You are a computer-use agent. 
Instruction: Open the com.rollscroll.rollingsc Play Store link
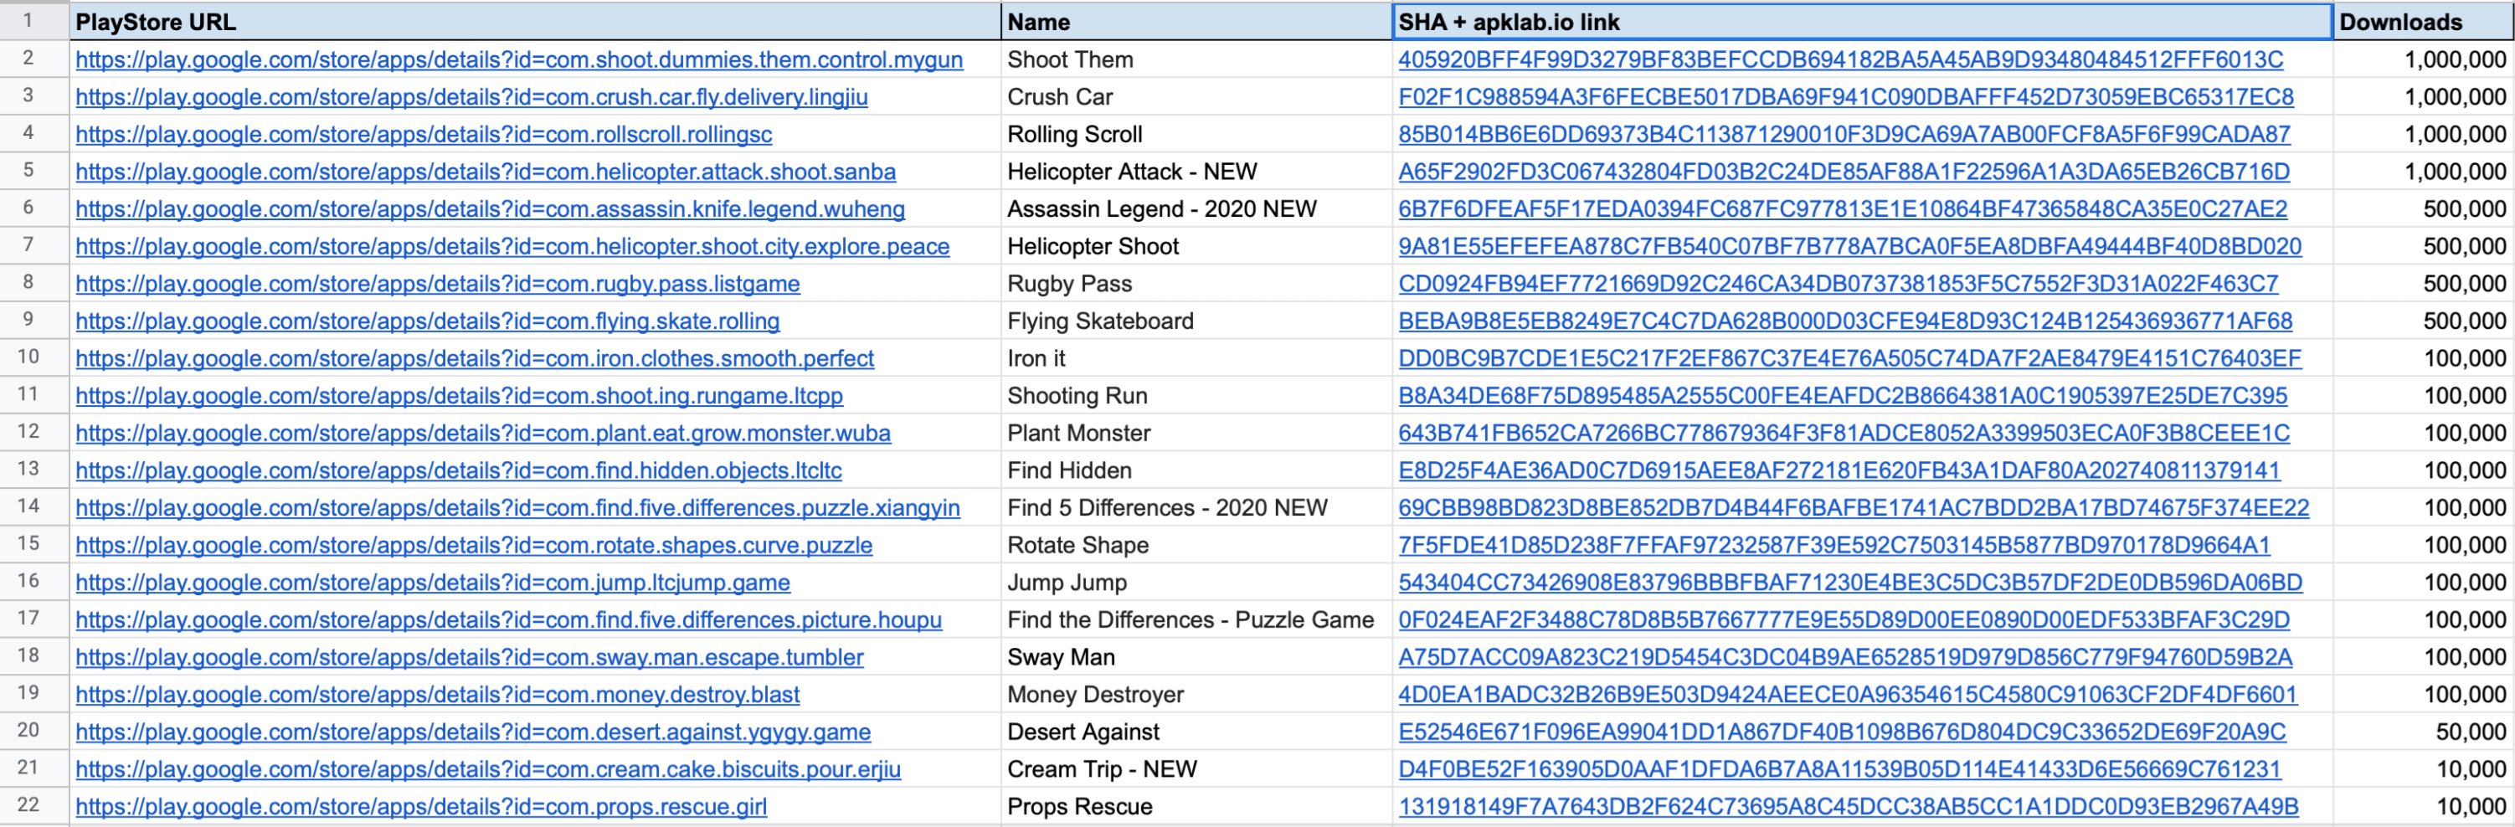tap(423, 135)
